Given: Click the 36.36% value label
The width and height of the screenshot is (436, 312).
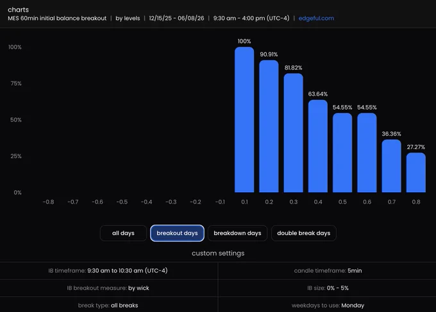Looking at the screenshot, I should point(392,134).
